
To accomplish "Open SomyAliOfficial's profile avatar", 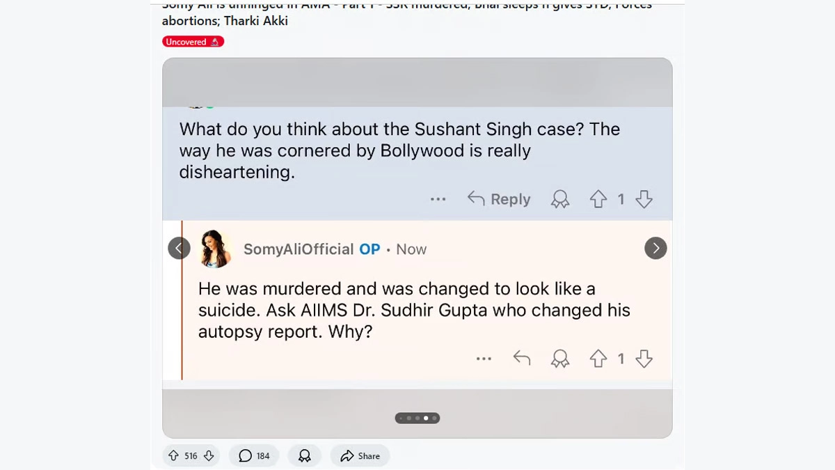I will (x=216, y=249).
